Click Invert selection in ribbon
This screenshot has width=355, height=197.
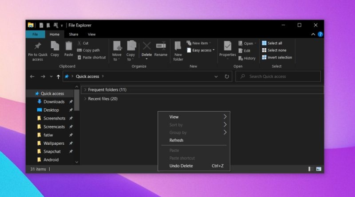pyautogui.click(x=277, y=58)
